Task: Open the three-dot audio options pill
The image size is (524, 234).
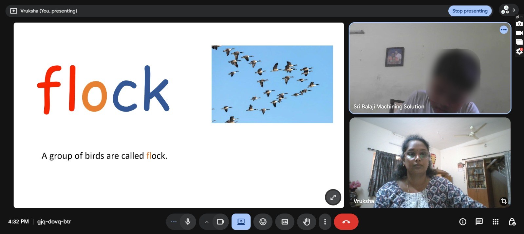Action: pos(174,222)
